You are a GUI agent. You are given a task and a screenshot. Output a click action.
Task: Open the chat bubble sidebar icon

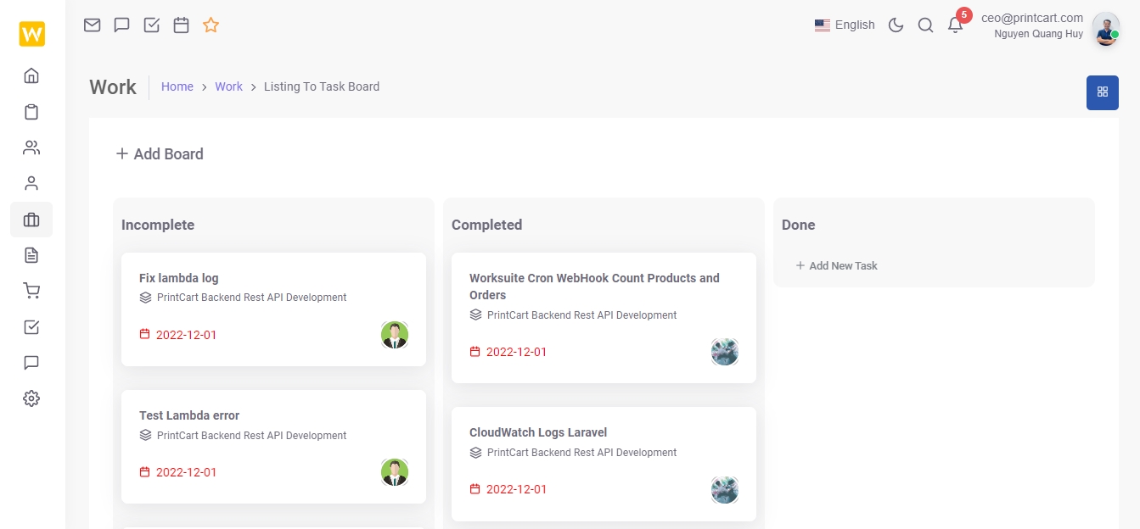coord(31,362)
